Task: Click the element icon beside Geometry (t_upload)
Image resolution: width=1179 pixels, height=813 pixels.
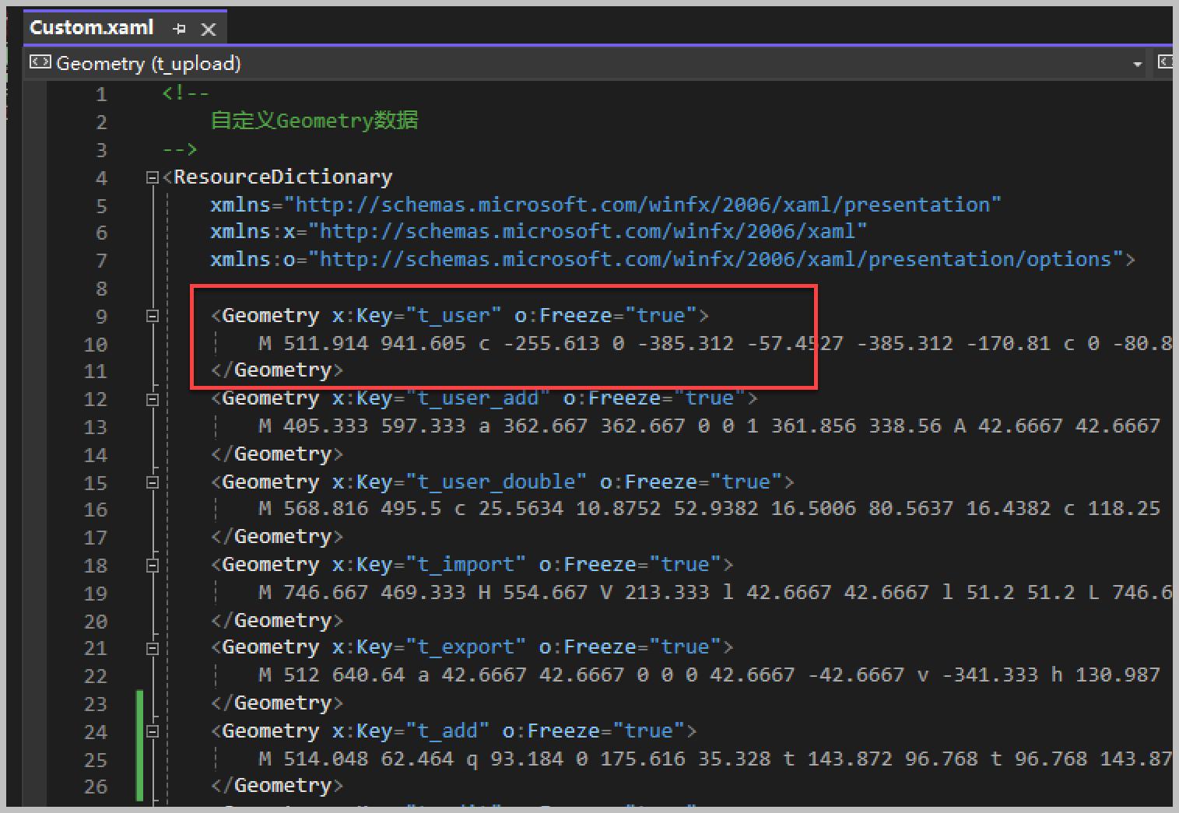Action: point(40,62)
